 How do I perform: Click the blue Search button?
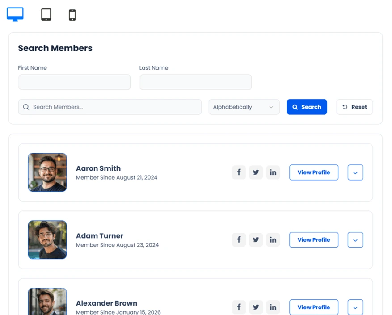(x=307, y=107)
